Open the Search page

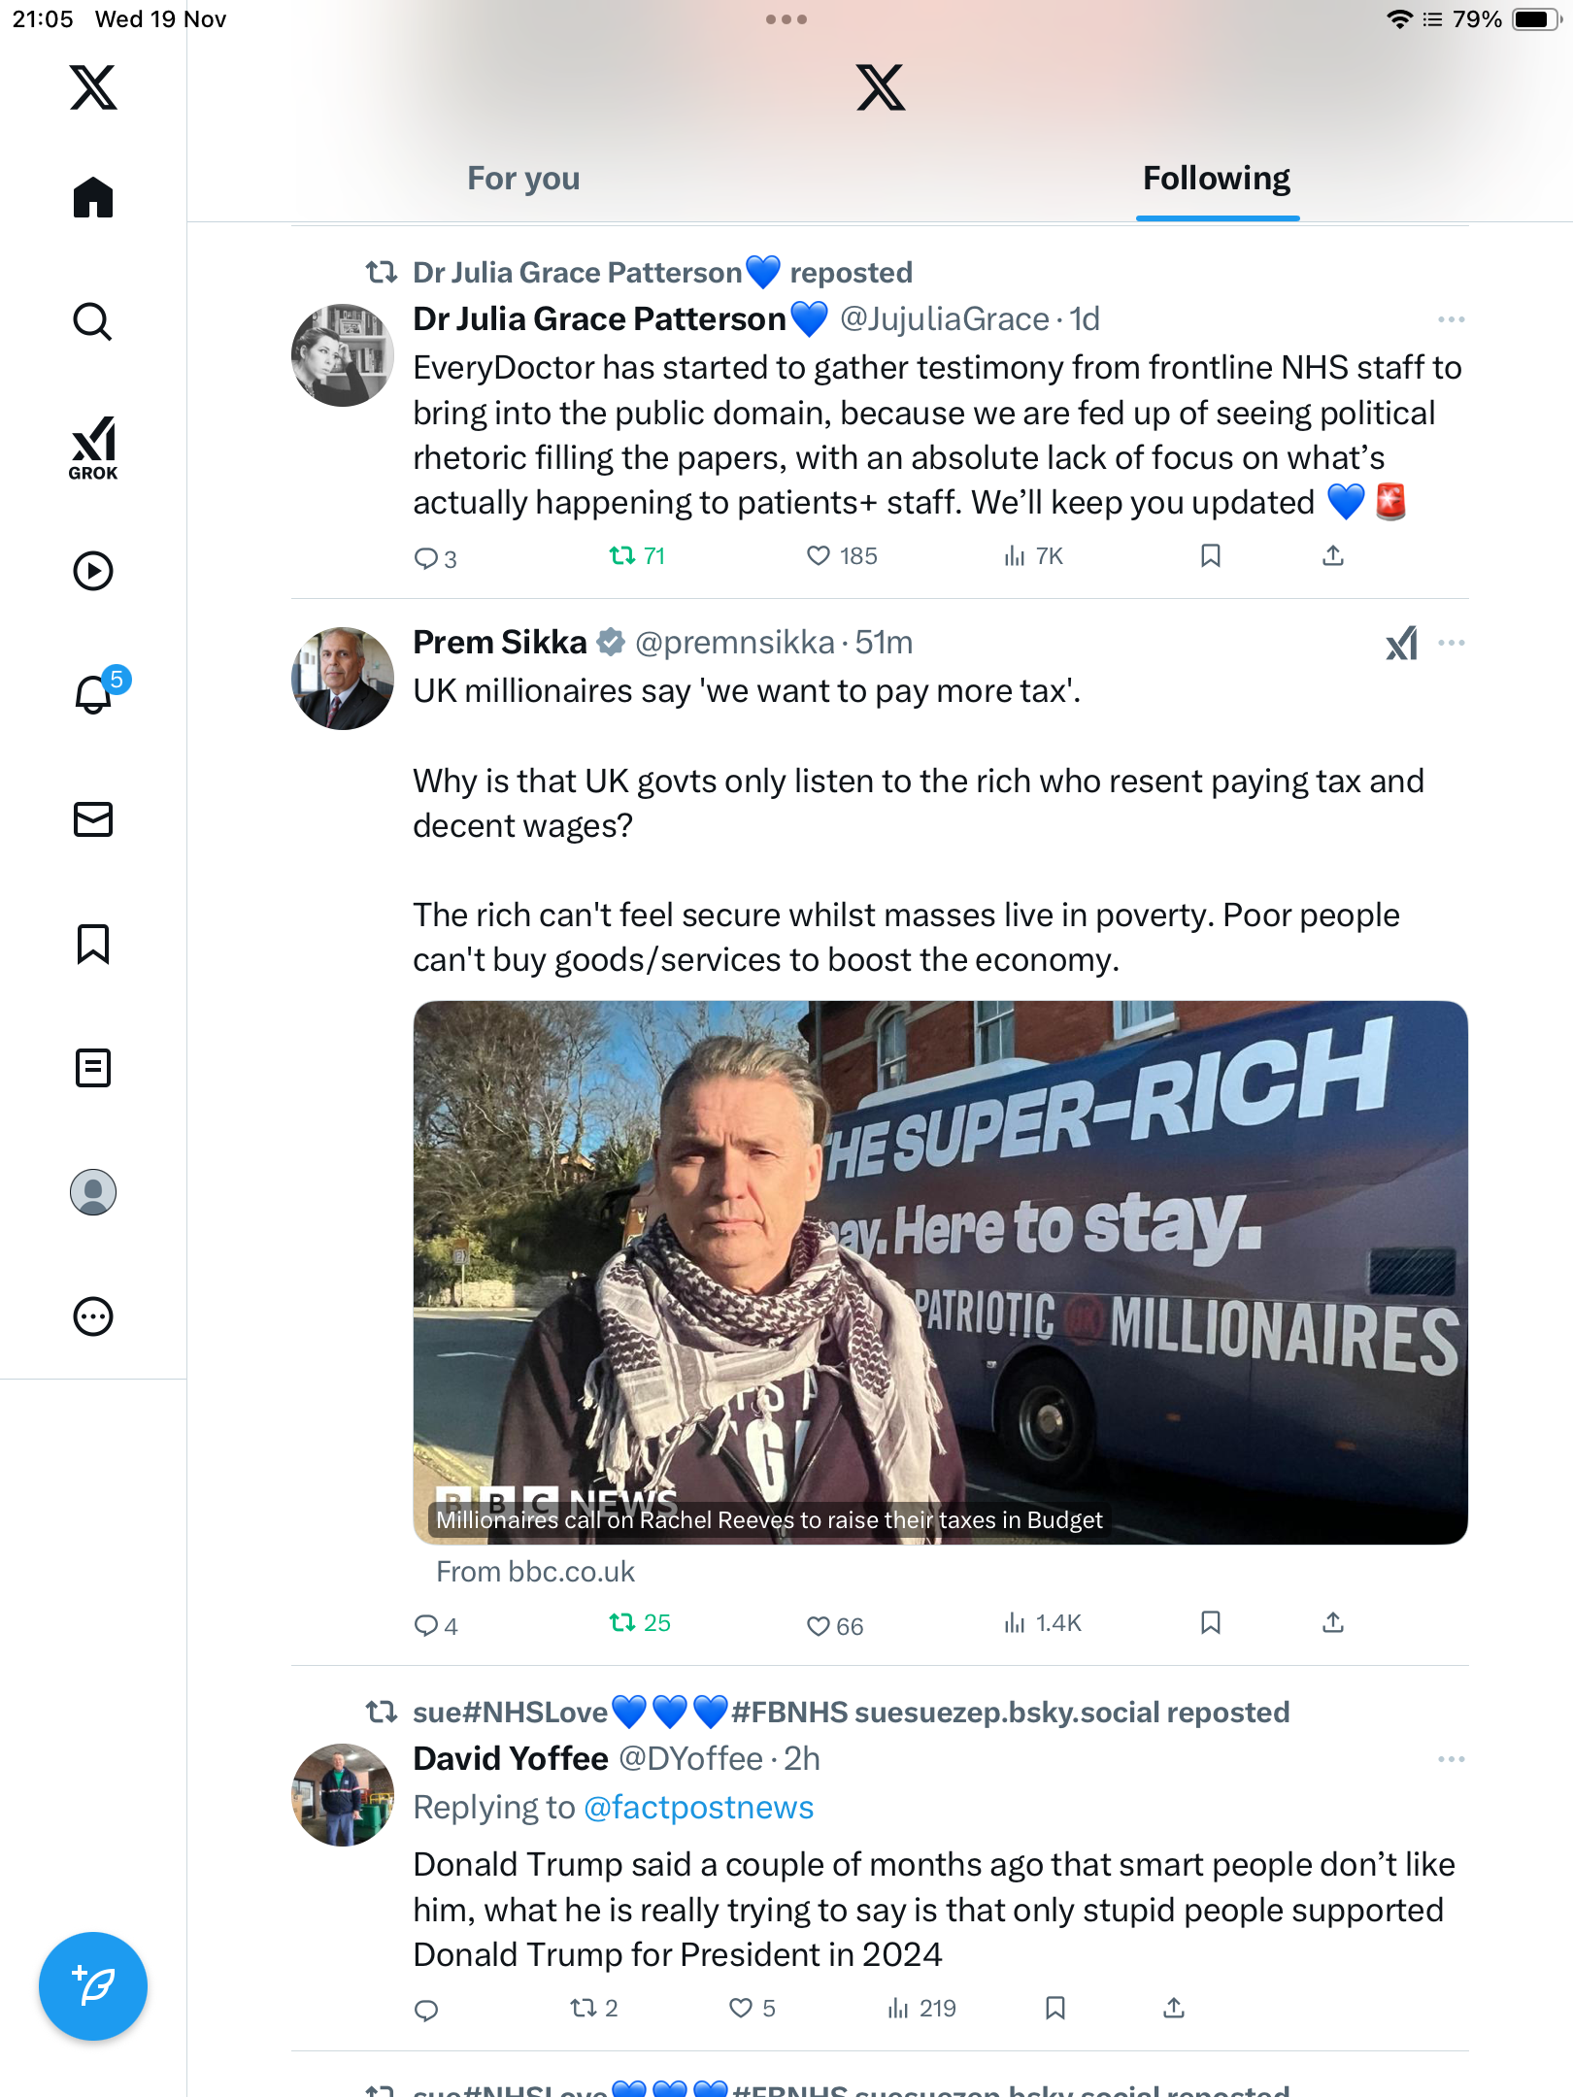(x=93, y=321)
